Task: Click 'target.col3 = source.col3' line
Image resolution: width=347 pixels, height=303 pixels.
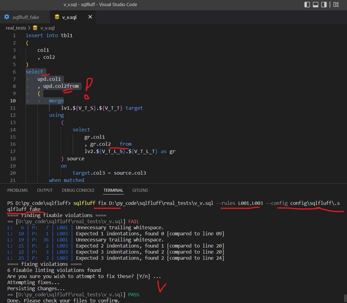Action: (x=109, y=173)
